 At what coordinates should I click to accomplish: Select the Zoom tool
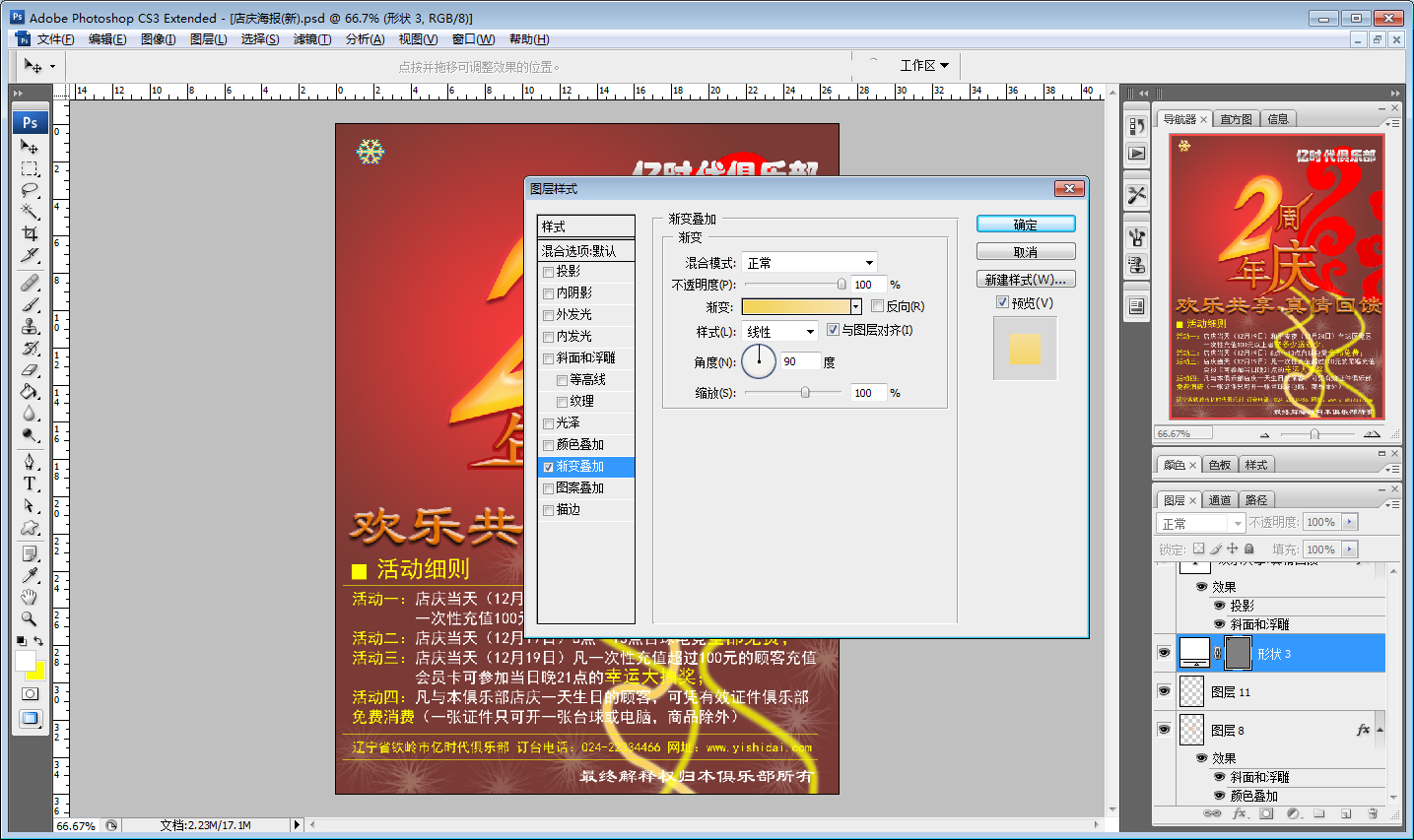[30, 619]
